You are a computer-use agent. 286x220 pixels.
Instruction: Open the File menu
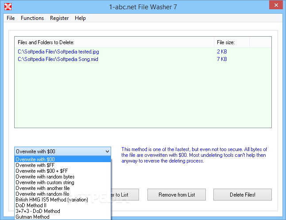click(11, 18)
